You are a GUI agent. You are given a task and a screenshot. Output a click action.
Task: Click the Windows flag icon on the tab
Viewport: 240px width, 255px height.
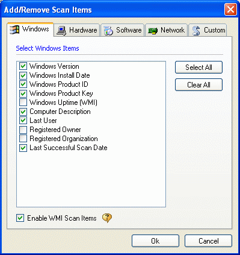(14, 30)
